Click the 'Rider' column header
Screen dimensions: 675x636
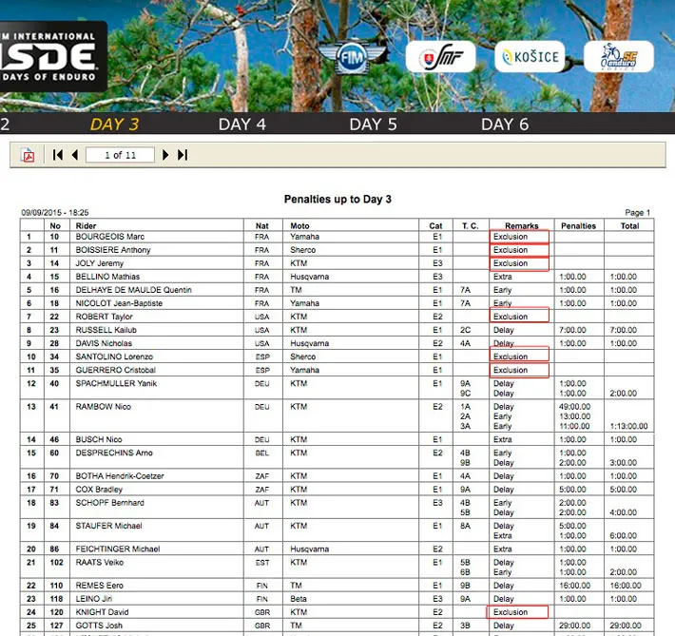(x=86, y=225)
